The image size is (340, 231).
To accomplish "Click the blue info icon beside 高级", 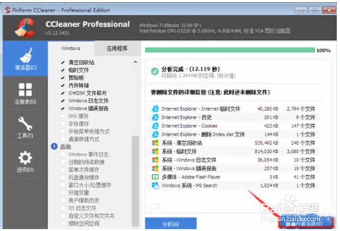I will (54, 146).
